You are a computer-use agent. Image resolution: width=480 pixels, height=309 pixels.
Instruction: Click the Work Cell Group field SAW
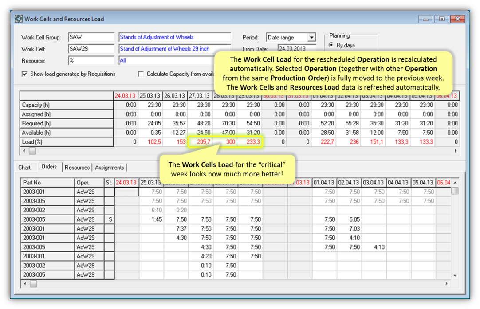click(x=91, y=37)
